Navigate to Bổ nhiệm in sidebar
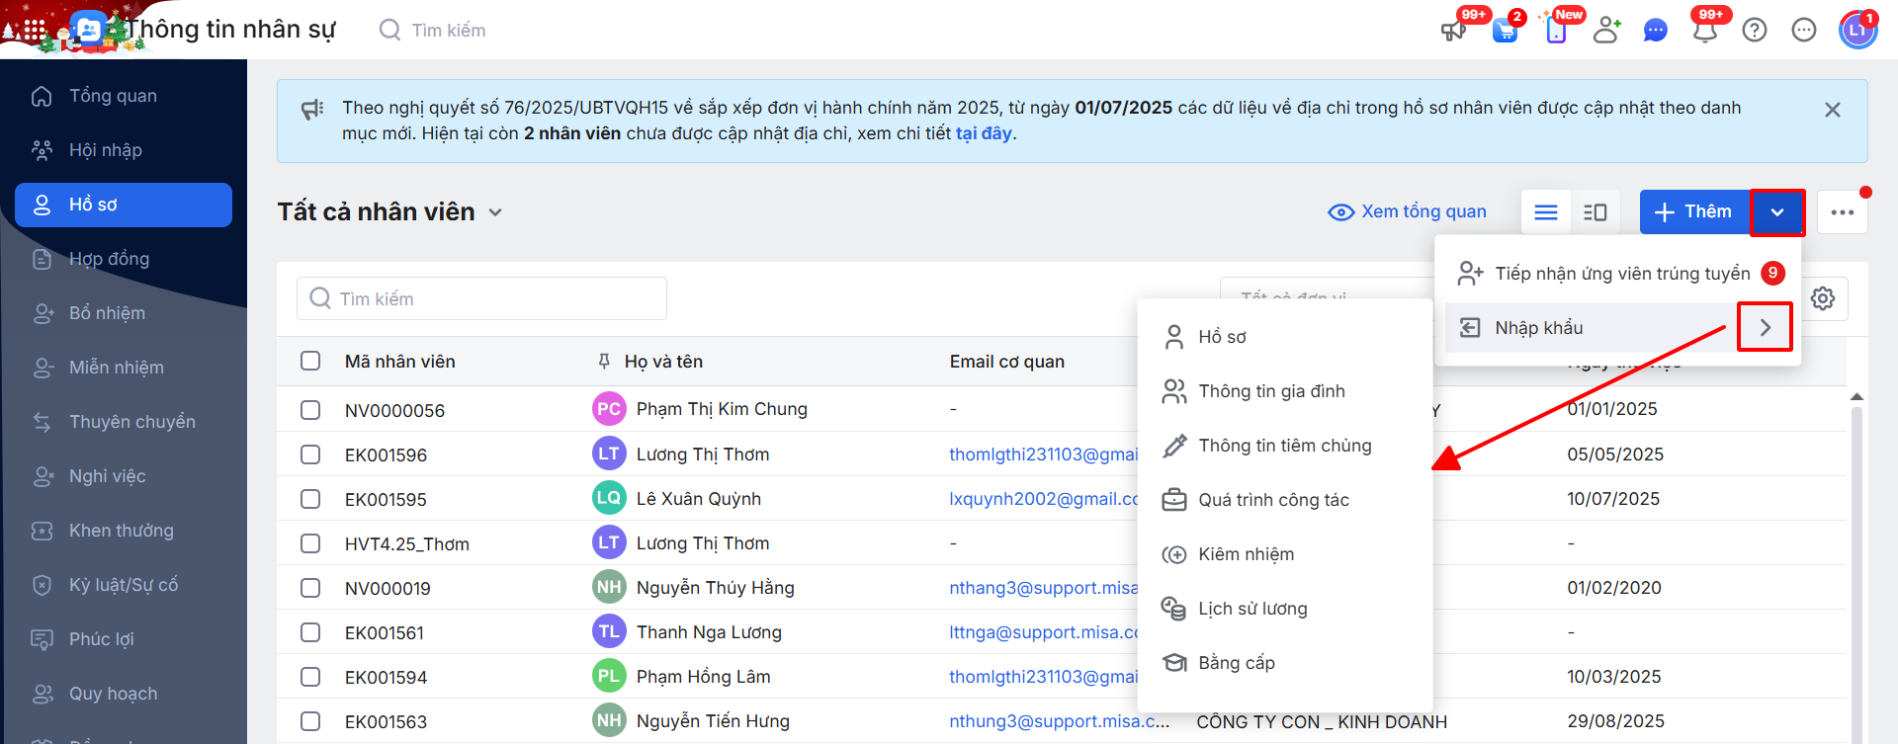 tap(124, 313)
